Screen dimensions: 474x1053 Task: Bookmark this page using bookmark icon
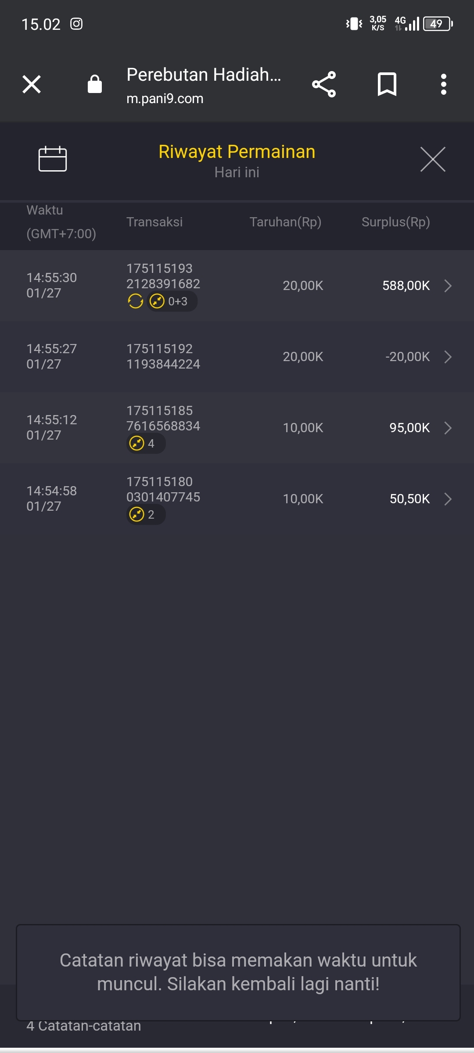[x=387, y=84]
